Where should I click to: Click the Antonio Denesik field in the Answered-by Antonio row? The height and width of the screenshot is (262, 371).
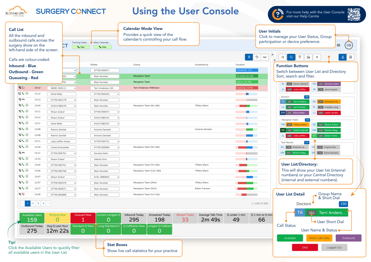tap(105, 130)
